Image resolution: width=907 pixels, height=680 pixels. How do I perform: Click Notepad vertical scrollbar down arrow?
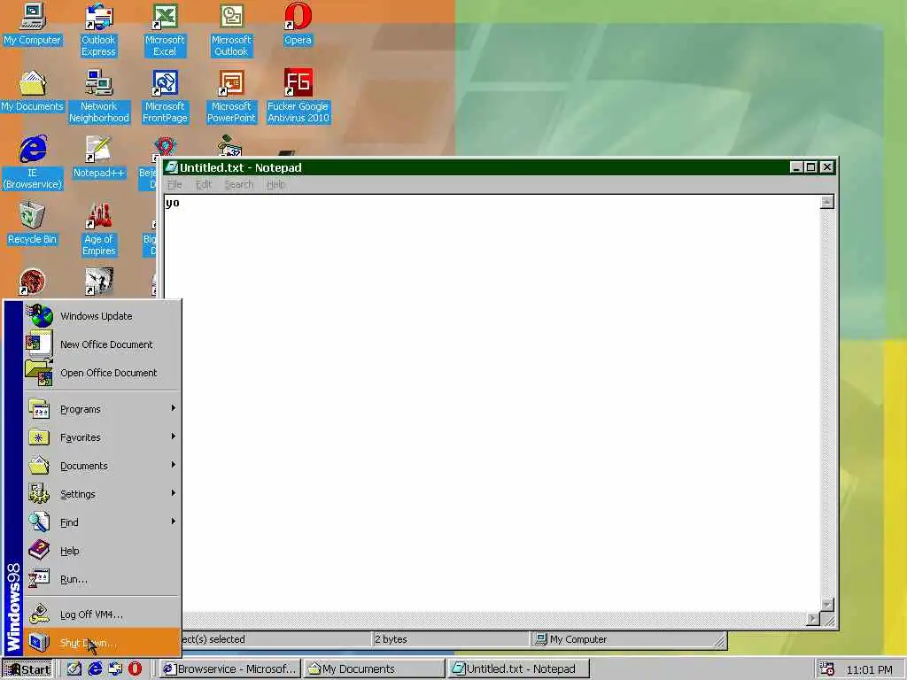tap(827, 605)
